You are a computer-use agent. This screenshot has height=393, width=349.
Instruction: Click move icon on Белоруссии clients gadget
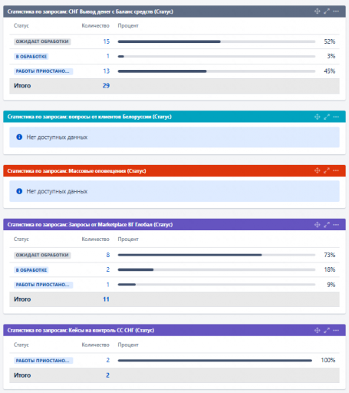[x=317, y=117]
